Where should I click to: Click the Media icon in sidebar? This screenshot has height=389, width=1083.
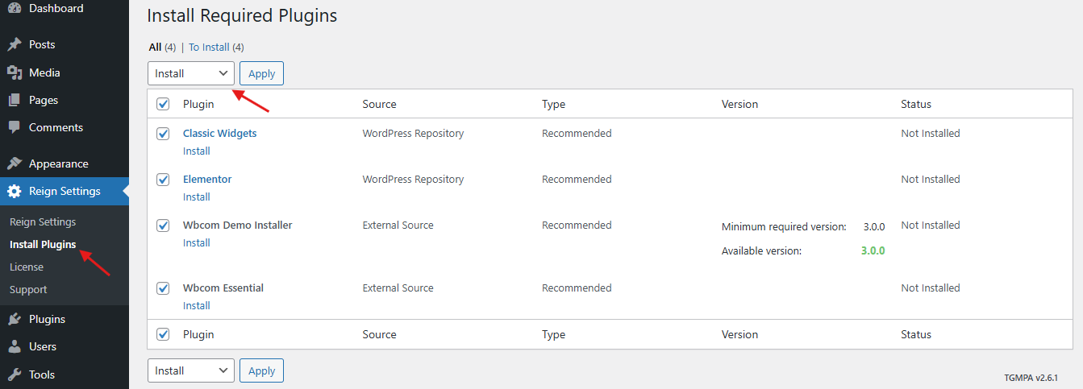pos(14,72)
